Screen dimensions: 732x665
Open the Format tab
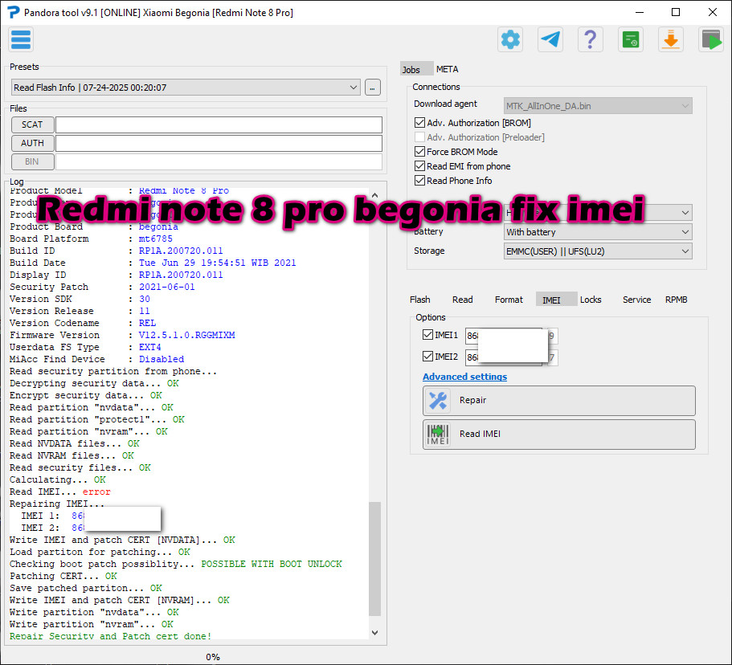[x=509, y=300]
